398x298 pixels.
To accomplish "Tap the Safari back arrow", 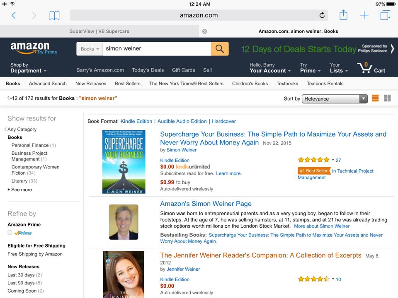I will pyautogui.click(x=14, y=15).
